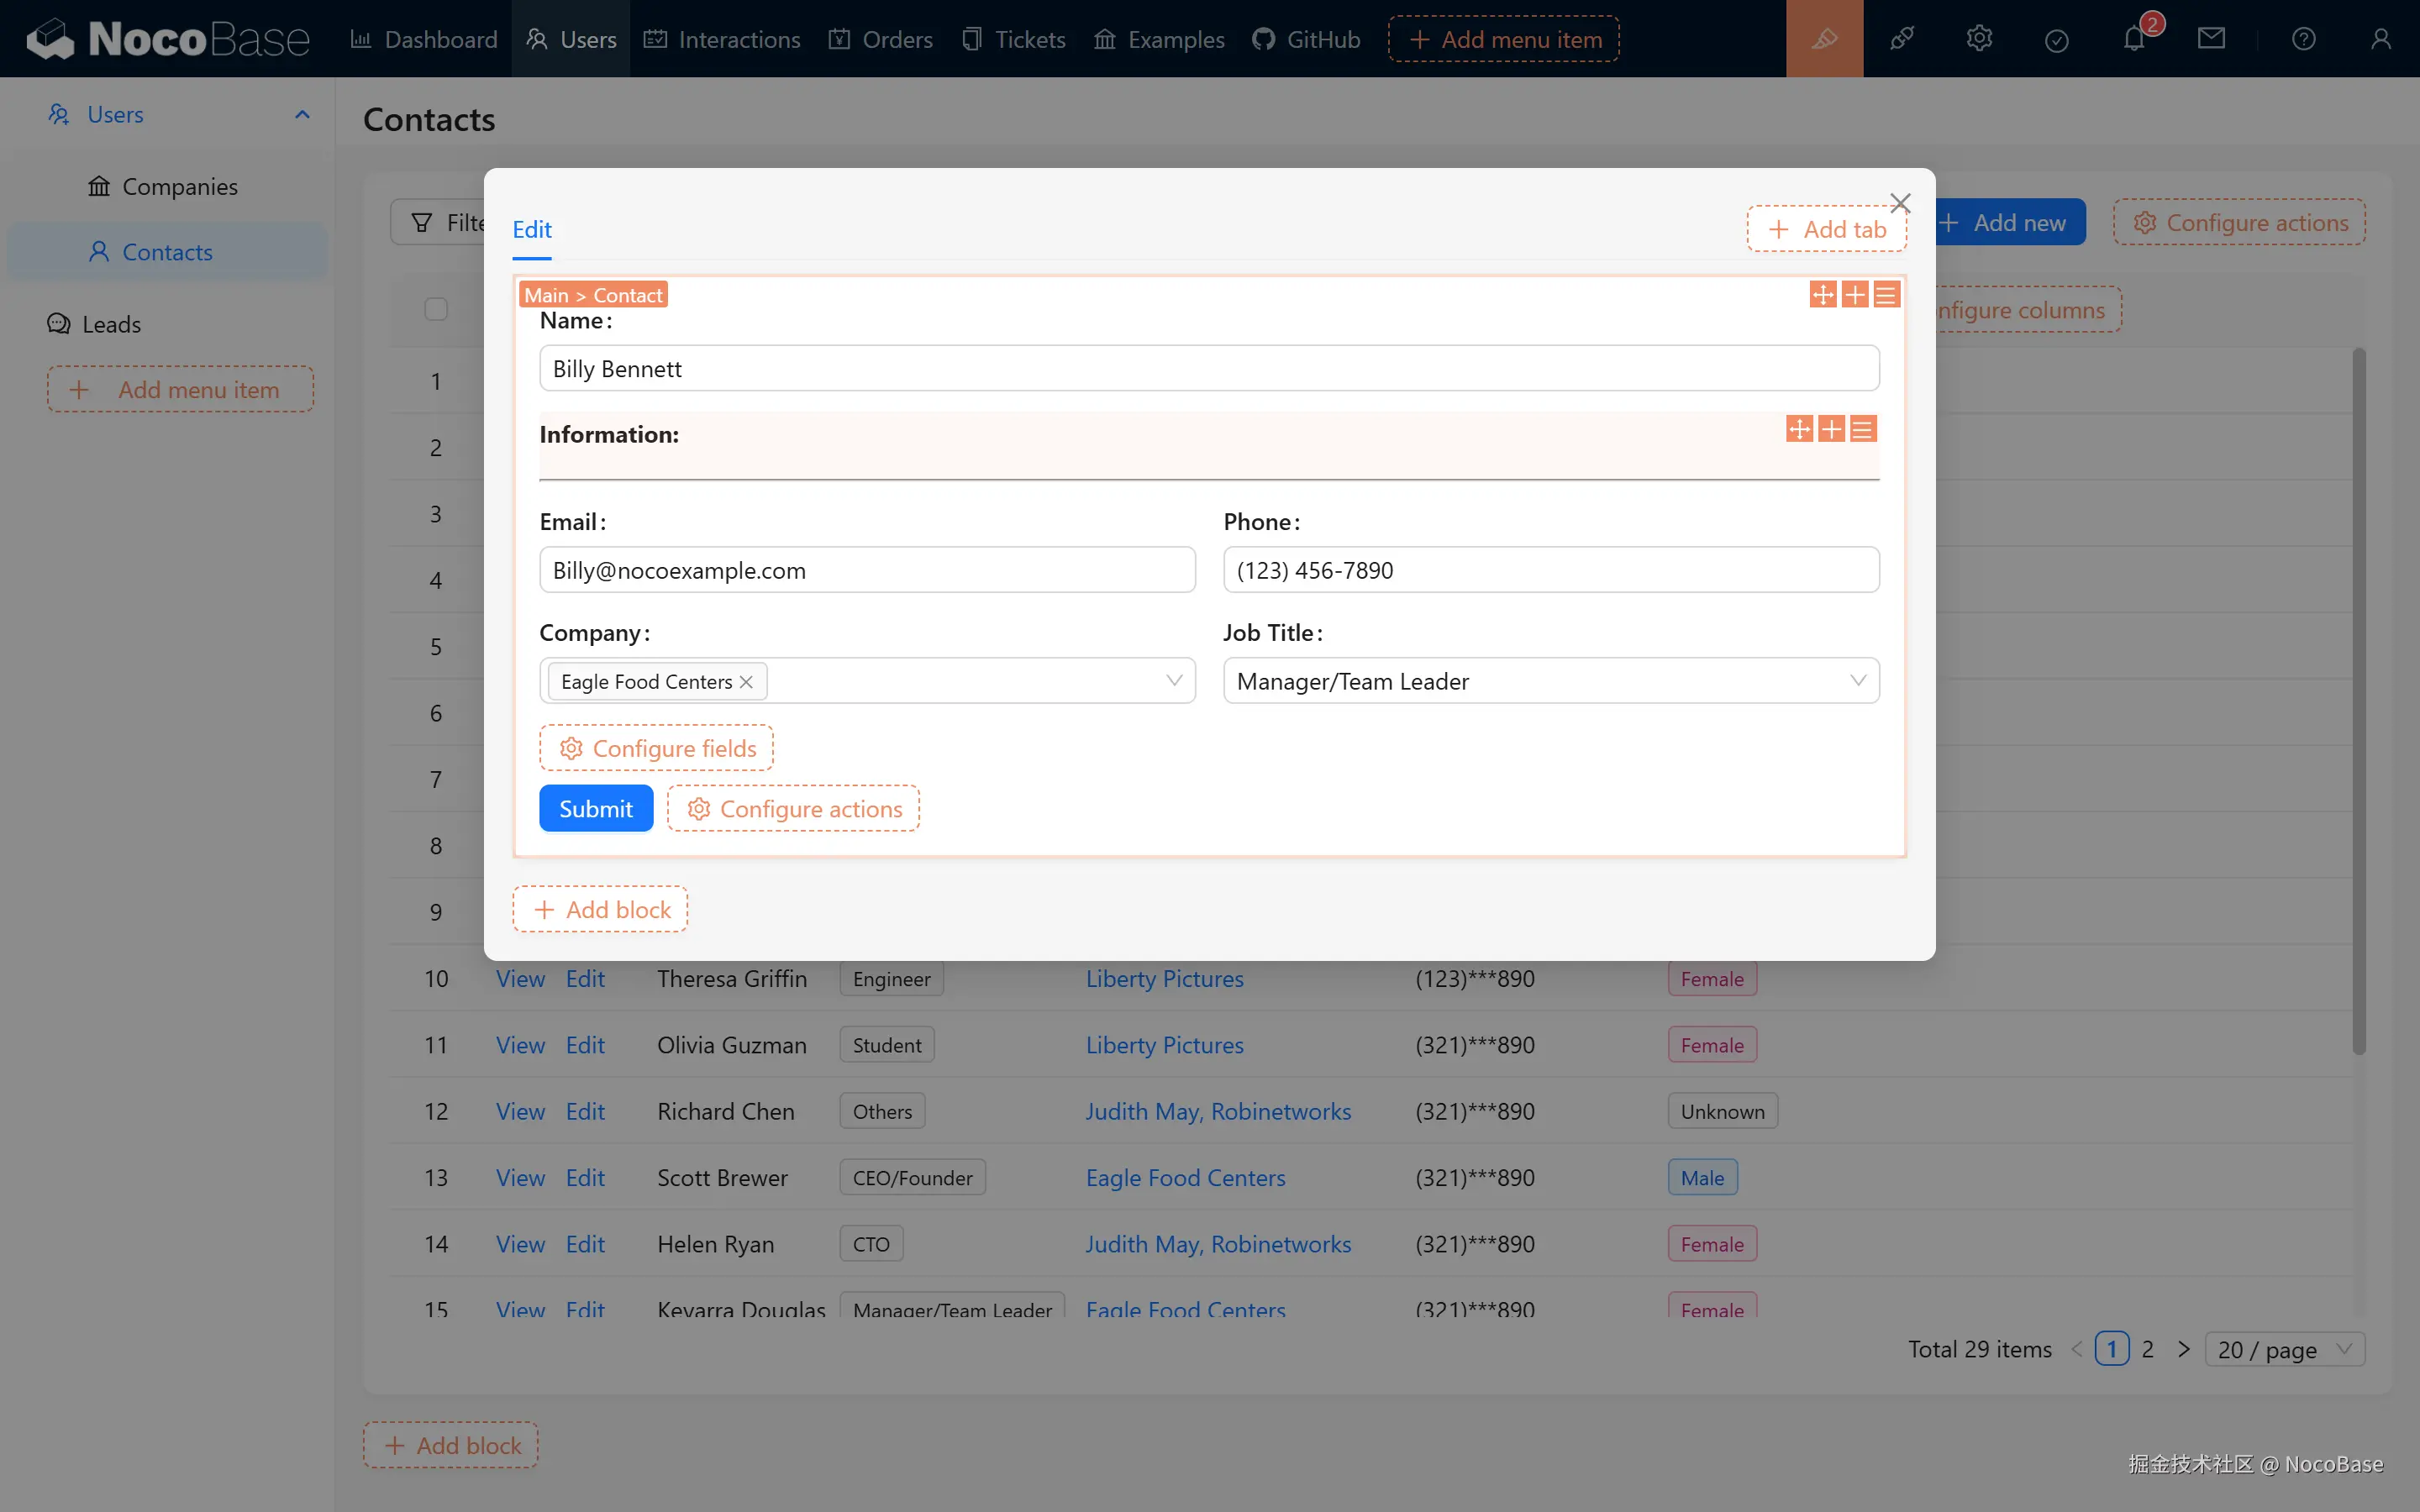Open the notifications bell icon
This screenshot has height=1512, width=2420.
(2134, 39)
